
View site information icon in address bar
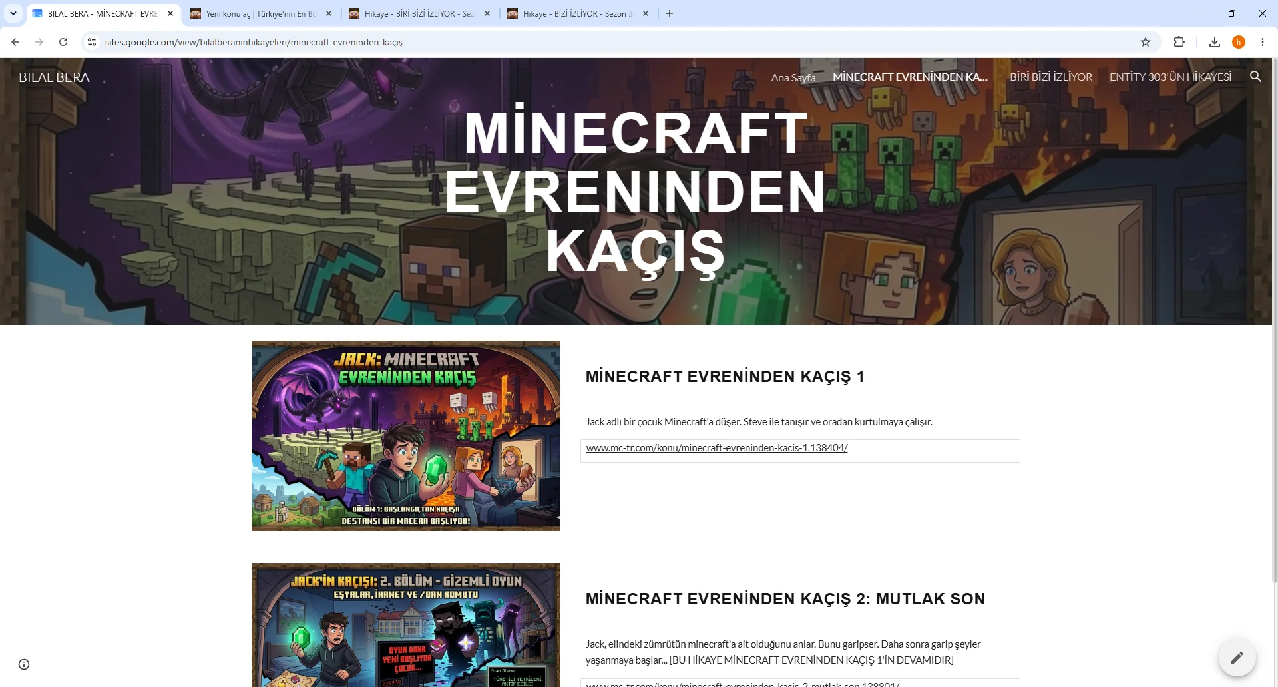click(92, 42)
